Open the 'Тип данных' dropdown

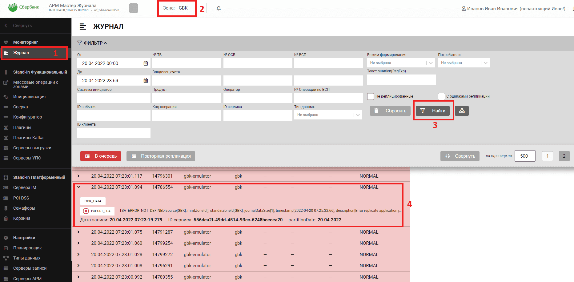(x=328, y=115)
